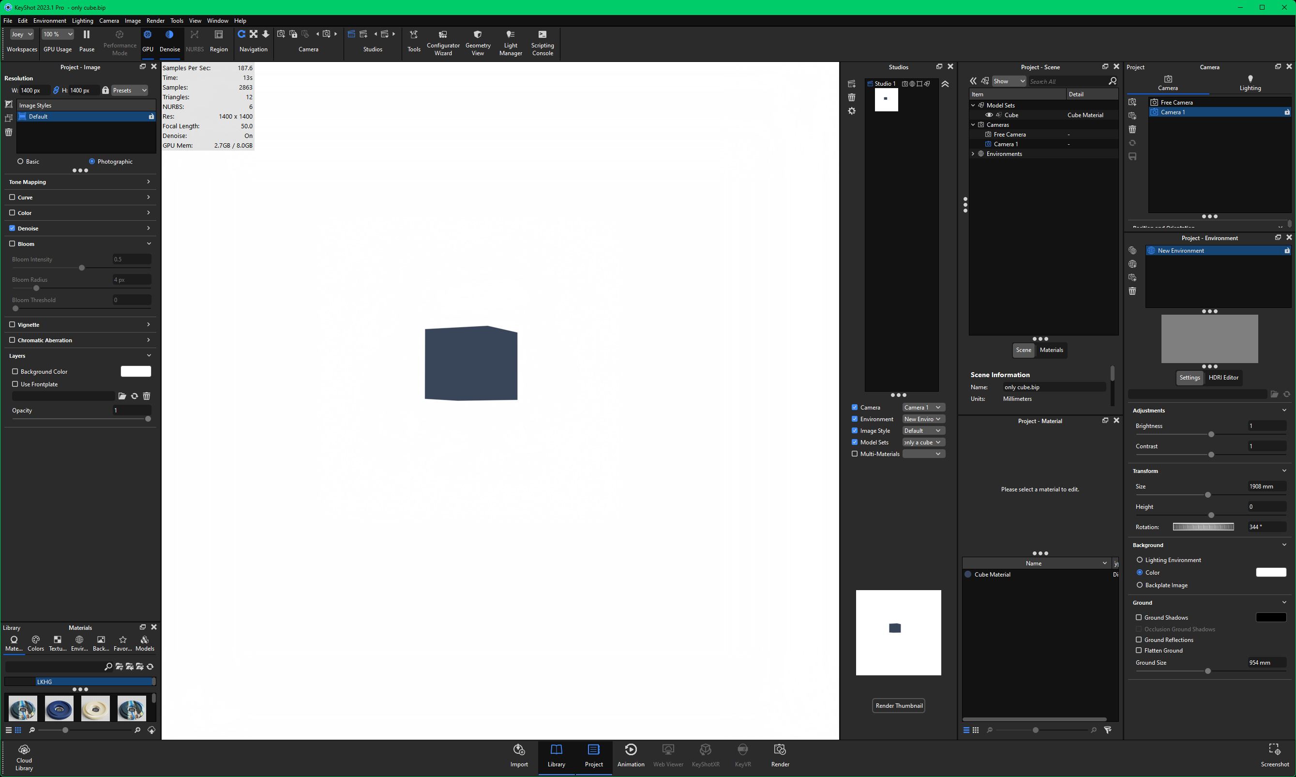
Task: Enable Ground Shadows checkbox
Action: (1138, 618)
